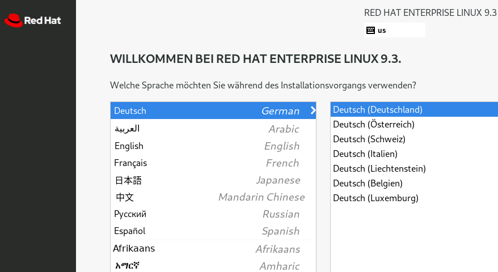The image size is (498, 272).
Task: Click the Red Hat logo
Action: 32,20
